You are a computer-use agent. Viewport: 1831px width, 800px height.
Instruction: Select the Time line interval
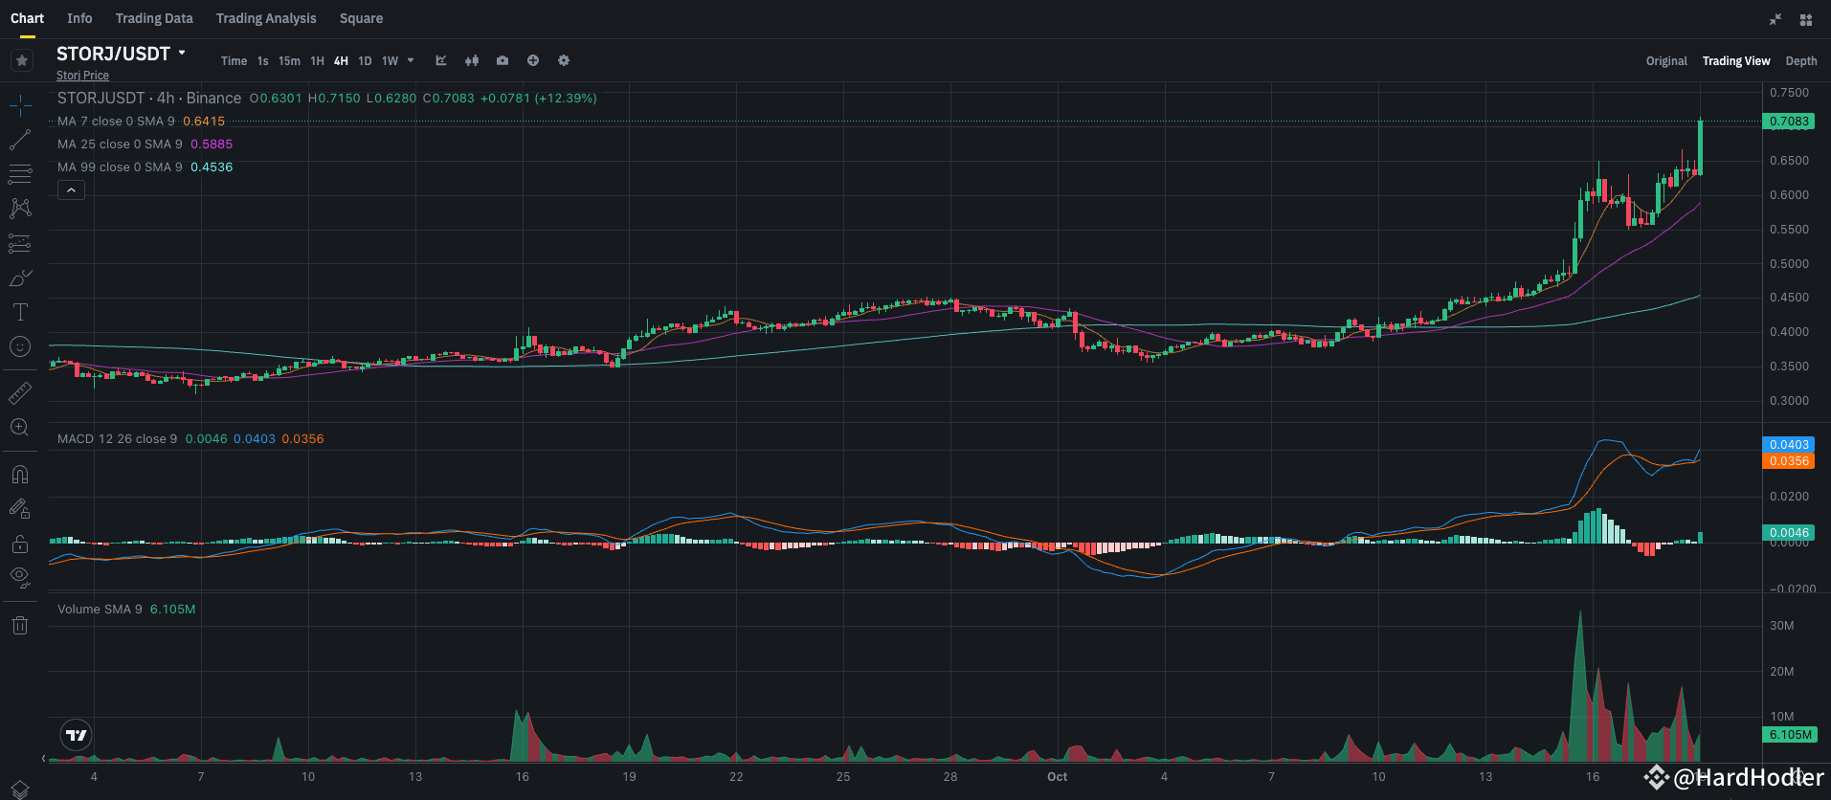(x=234, y=60)
